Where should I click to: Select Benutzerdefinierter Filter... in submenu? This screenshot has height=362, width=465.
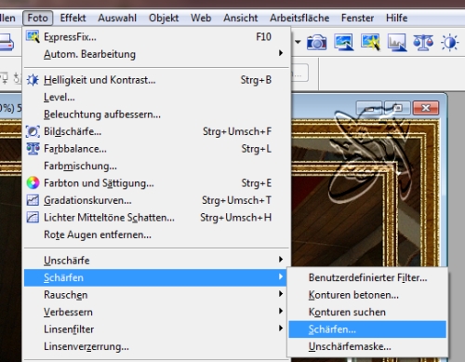coord(367,277)
